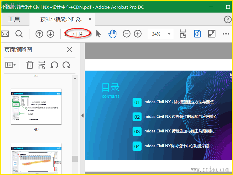Click the trash delete pages icon
The width and height of the screenshot is (233, 175).
[30, 65]
